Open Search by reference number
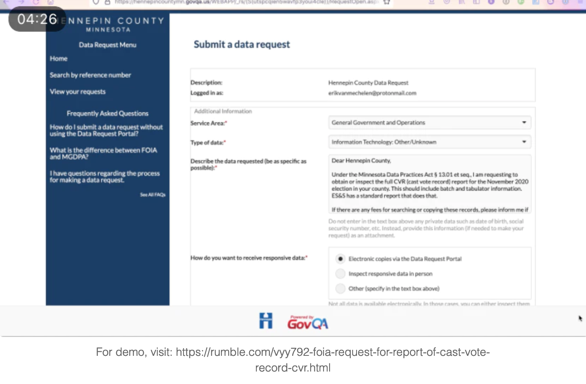586x384 pixels. point(91,75)
